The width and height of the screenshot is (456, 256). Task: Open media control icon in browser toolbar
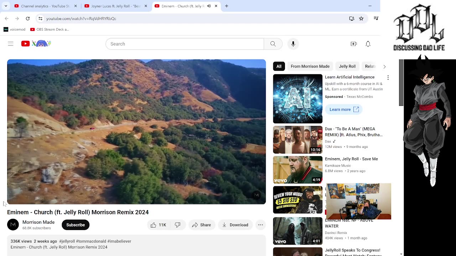pos(376,18)
